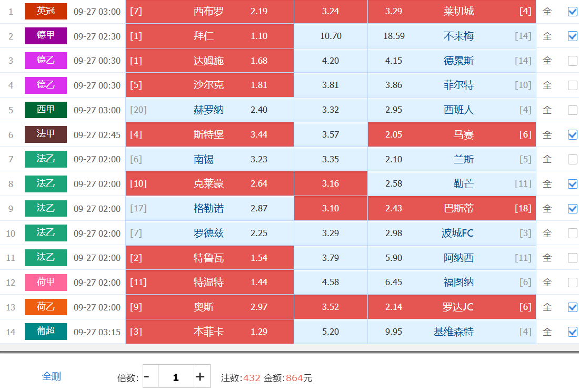Deselect draw odds 3.24 for 西布罗 match

tap(331, 12)
